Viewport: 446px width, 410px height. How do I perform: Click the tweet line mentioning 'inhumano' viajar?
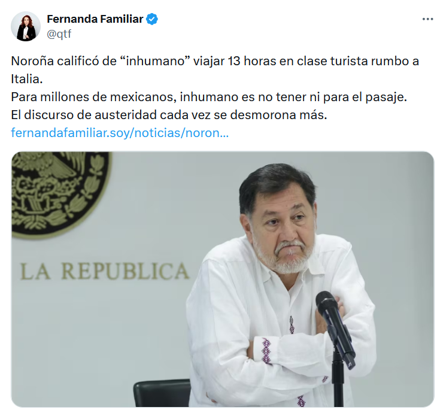click(215, 61)
